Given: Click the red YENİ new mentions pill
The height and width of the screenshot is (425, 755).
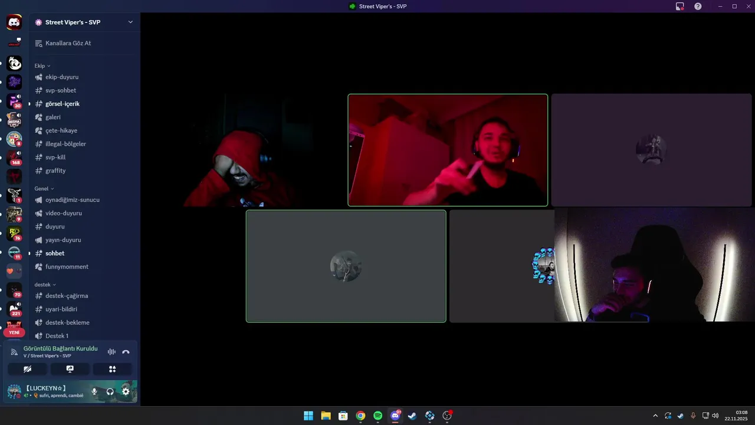Looking at the screenshot, I should click(14, 332).
